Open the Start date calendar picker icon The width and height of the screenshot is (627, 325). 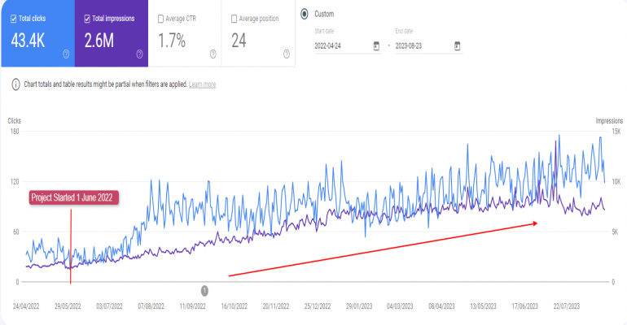tap(375, 46)
